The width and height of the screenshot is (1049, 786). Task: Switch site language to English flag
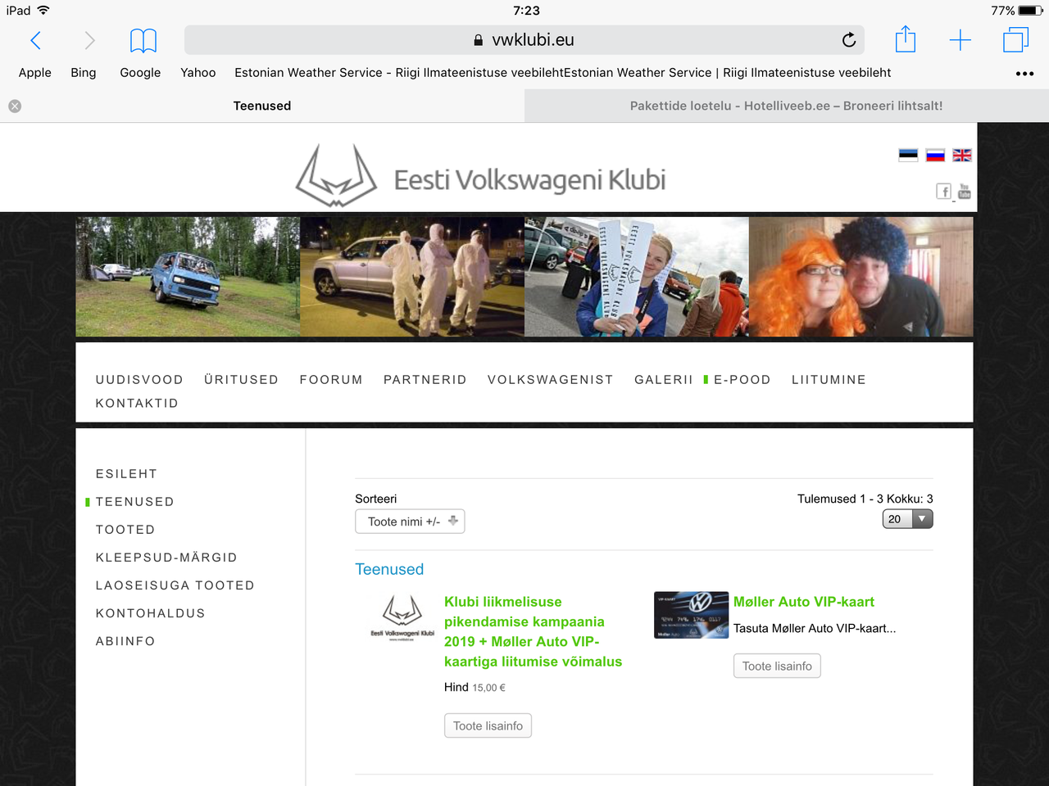coord(962,156)
